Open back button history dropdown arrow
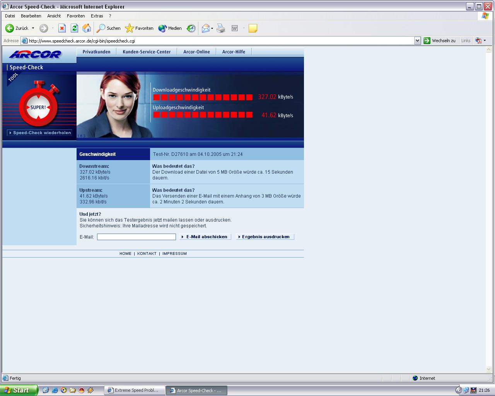The width and height of the screenshot is (495, 396). click(x=33, y=28)
